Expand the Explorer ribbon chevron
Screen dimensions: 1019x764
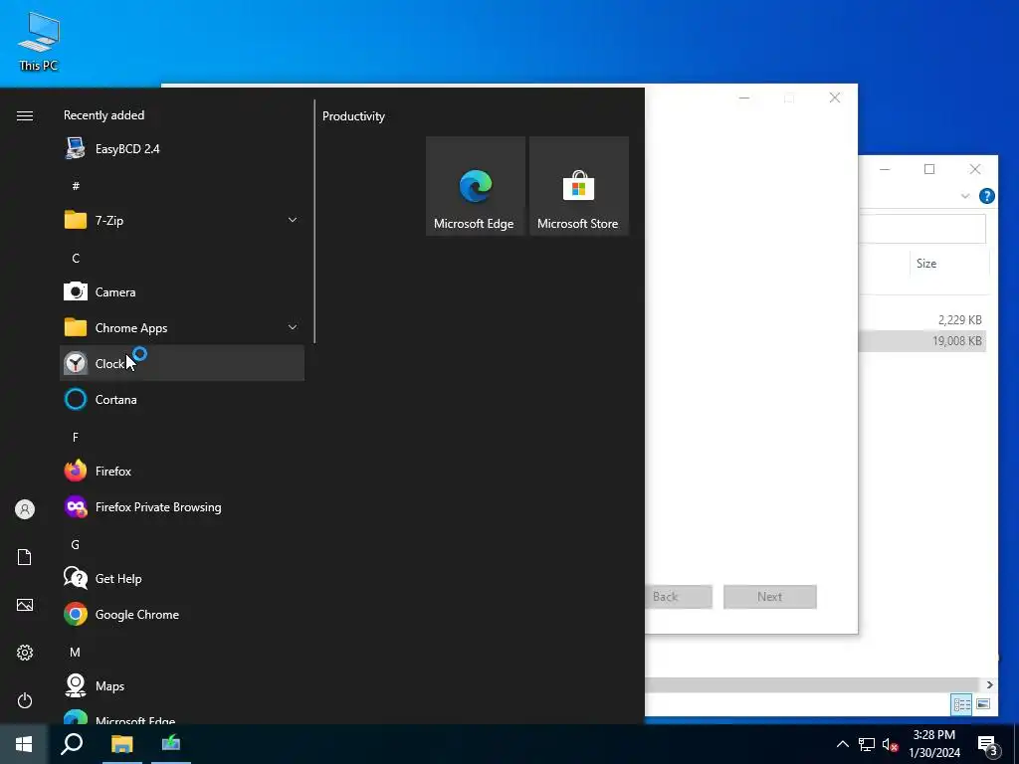pos(965,196)
